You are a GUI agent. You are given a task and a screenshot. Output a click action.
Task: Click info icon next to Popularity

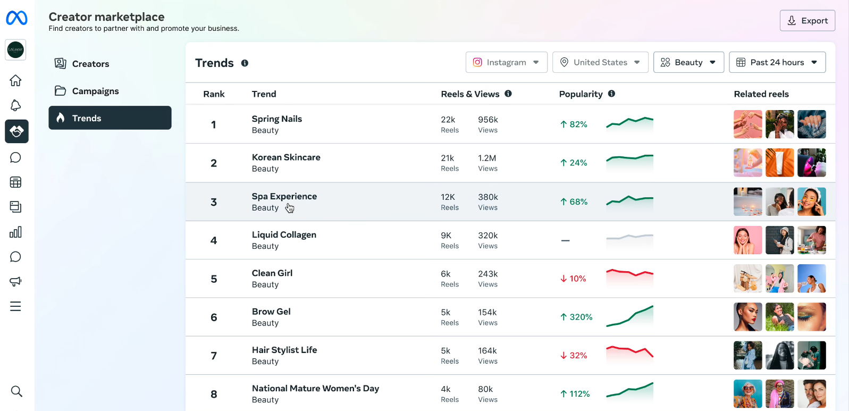coord(611,94)
